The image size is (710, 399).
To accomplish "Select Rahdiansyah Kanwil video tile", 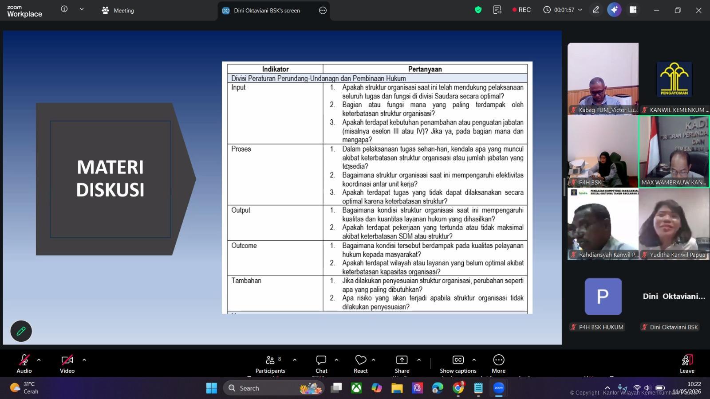I will tap(603, 224).
